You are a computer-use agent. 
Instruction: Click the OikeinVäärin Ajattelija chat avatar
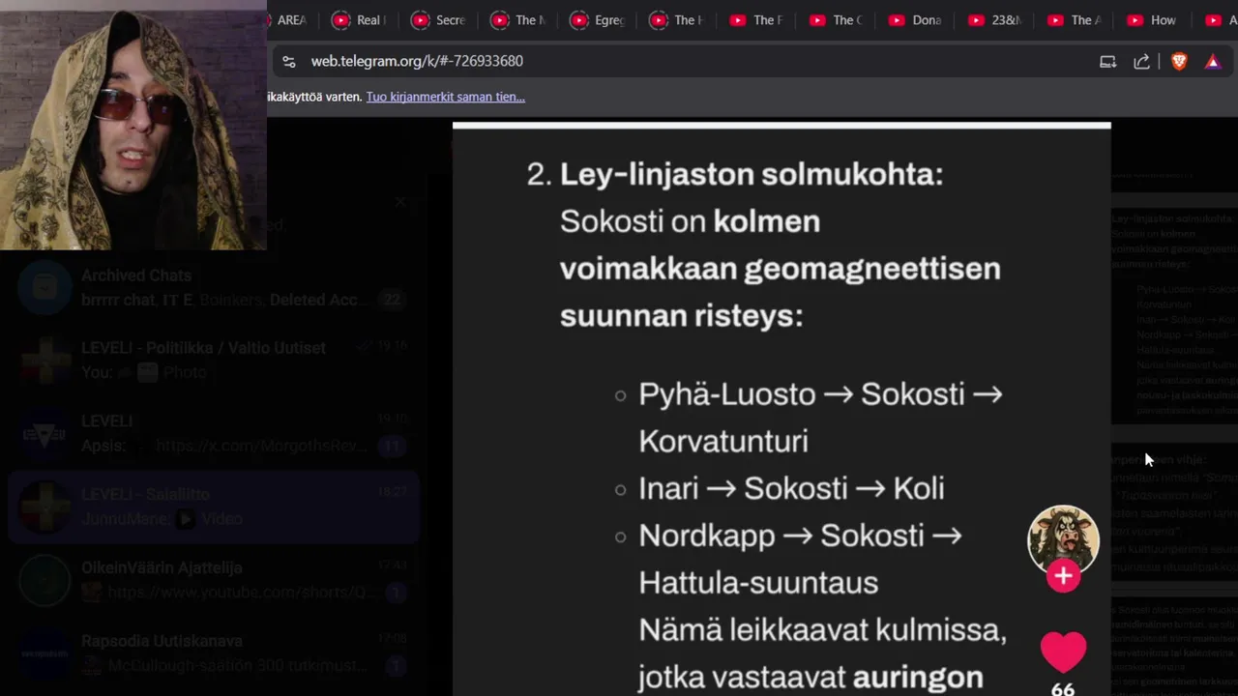pyautogui.click(x=44, y=580)
